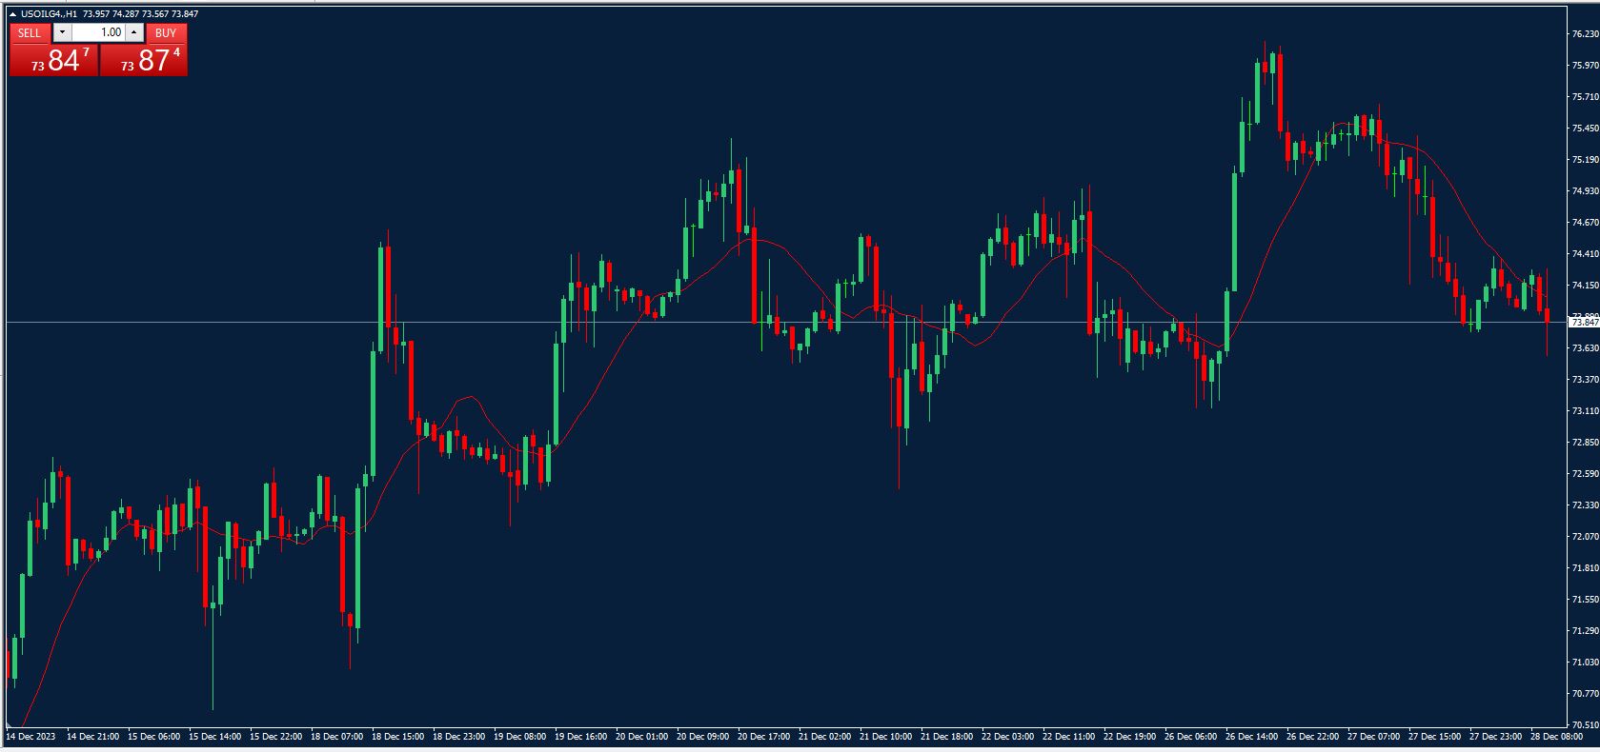Click the 14 Dec 2023 date on time axis
This screenshot has height=752, width=1600.
click(30, 737)
